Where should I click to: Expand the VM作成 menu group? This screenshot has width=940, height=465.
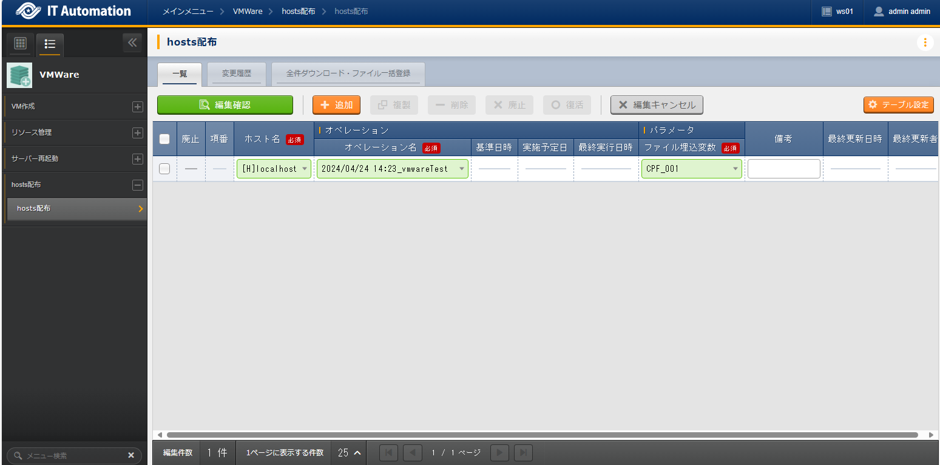(x=138, y=107)
